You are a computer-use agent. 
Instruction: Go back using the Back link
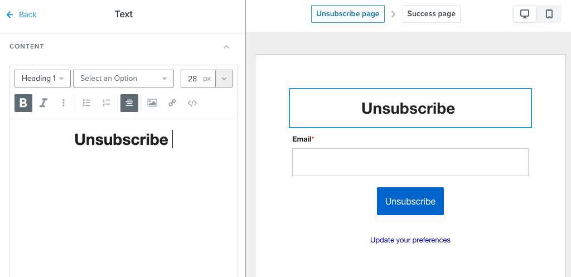pos(22,14)
